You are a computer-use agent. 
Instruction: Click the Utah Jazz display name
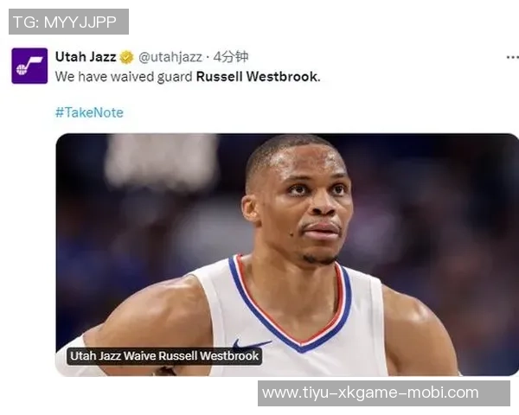[x=86, y=57]
